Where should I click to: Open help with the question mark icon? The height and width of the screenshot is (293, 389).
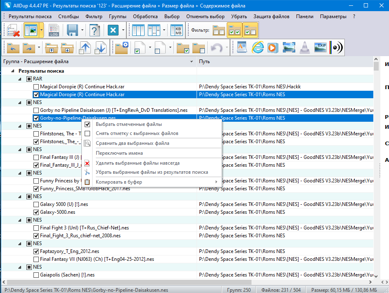(x=95, y=31)
